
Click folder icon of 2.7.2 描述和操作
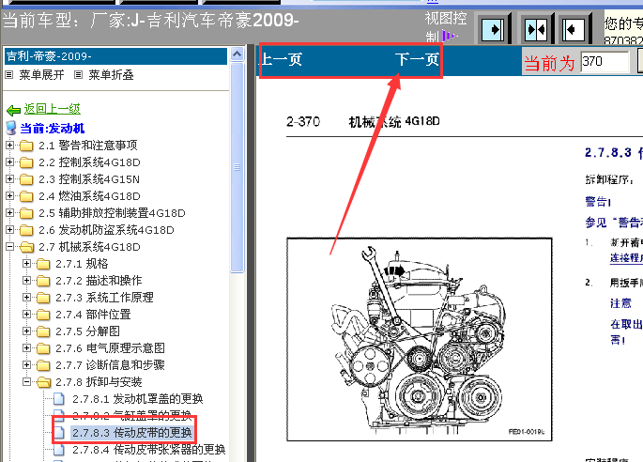point(43,281)
